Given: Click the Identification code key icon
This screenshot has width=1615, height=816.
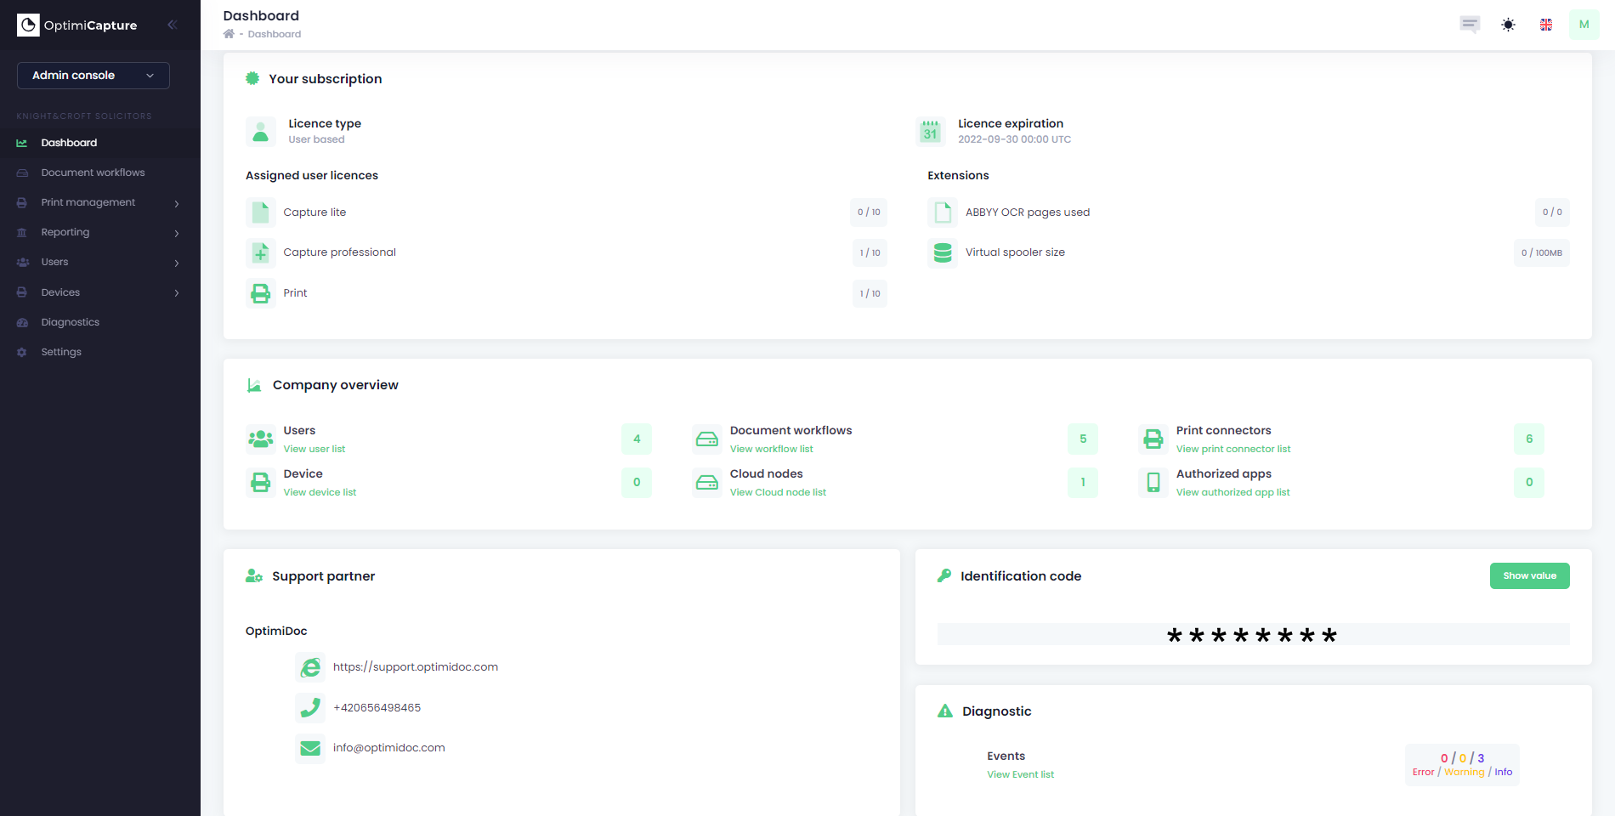Looking at the screenshot, I should [x=944, y=575].
